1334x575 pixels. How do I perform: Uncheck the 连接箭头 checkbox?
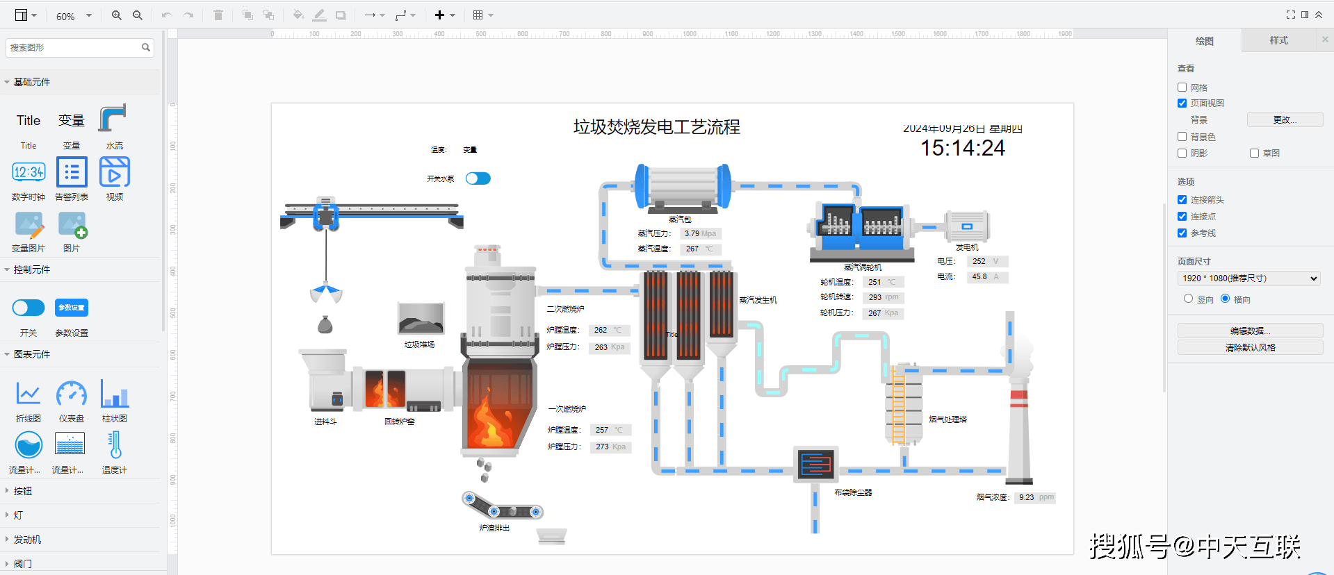pyautogui.click(x=1182, y=200)
